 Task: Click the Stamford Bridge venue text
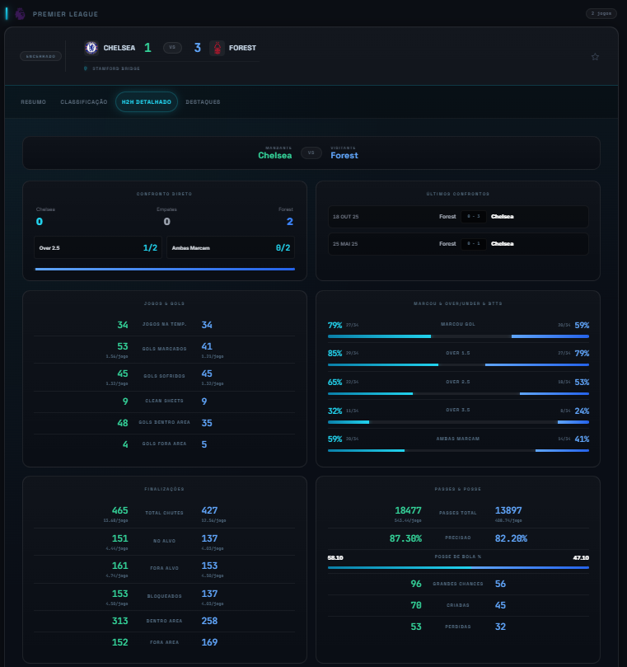(x=116, y=68)
